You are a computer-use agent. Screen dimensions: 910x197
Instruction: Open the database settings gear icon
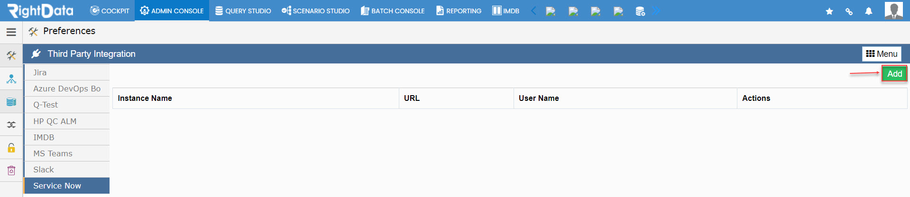point(640,11)
